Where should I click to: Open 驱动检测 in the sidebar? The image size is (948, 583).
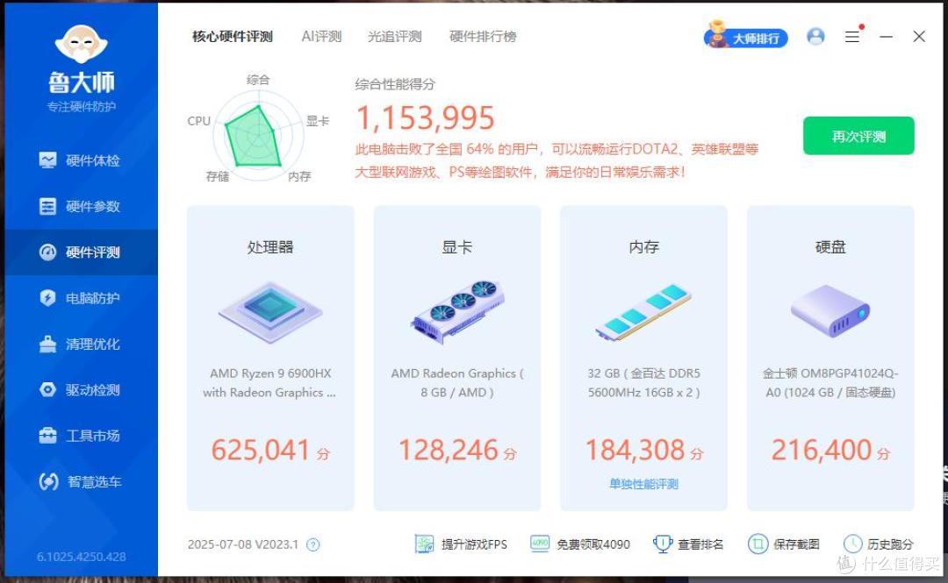pos(81,389)
